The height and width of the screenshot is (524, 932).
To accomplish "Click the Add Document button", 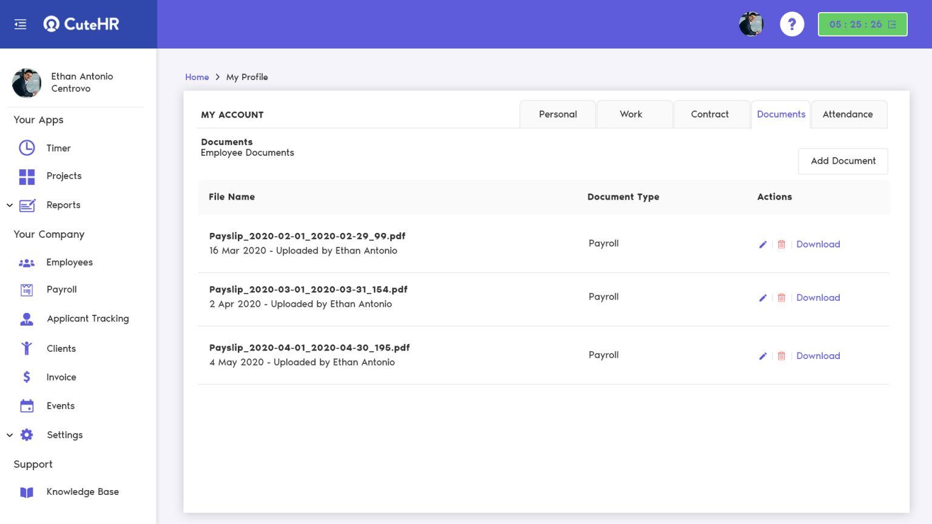I will pos(843,161).
